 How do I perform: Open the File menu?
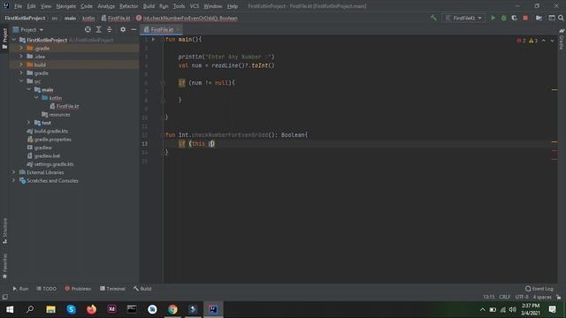(x=18, y=6)
